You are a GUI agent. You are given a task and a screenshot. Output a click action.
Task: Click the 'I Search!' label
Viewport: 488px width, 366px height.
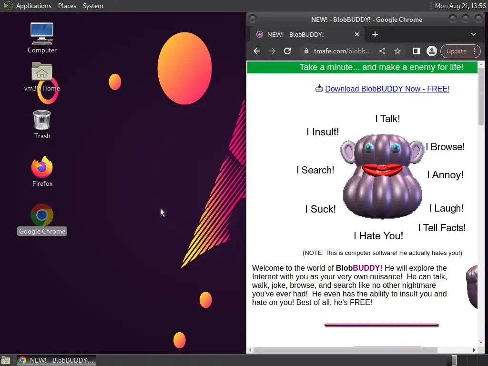(x=315, y=170)
